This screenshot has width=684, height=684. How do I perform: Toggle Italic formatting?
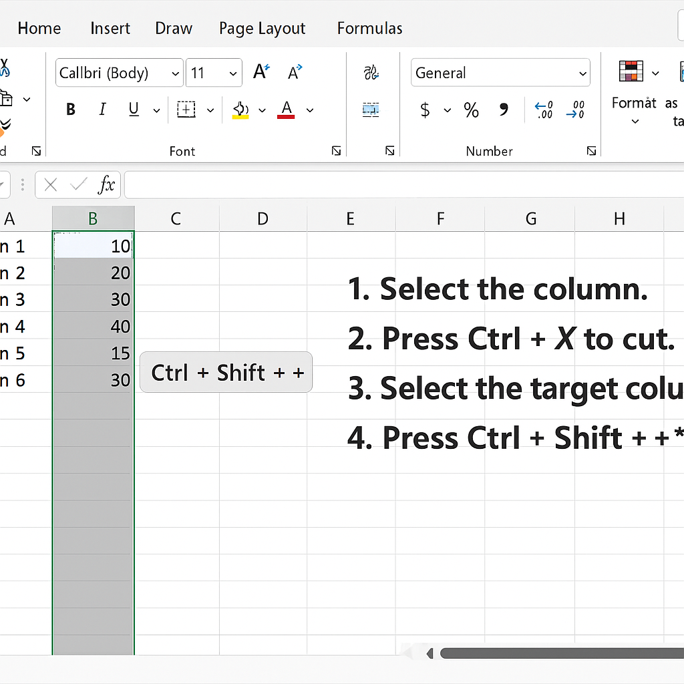[x=102, y=110]
